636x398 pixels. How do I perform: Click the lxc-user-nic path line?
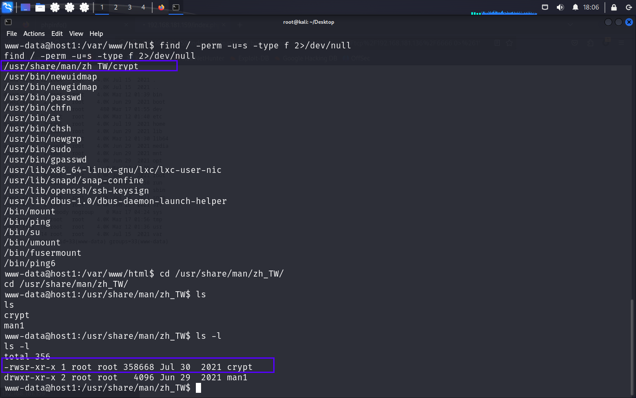[113, 170]
